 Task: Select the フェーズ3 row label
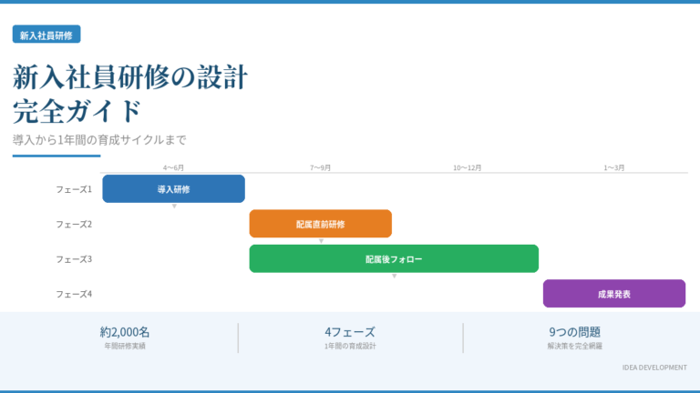(x=74, y=259)
